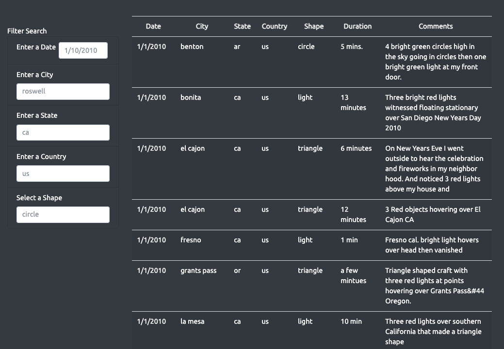Viewport: 504px width, 349px height.
Task: Click the state cell ca in fresno row
Action: tap(237, 240)
